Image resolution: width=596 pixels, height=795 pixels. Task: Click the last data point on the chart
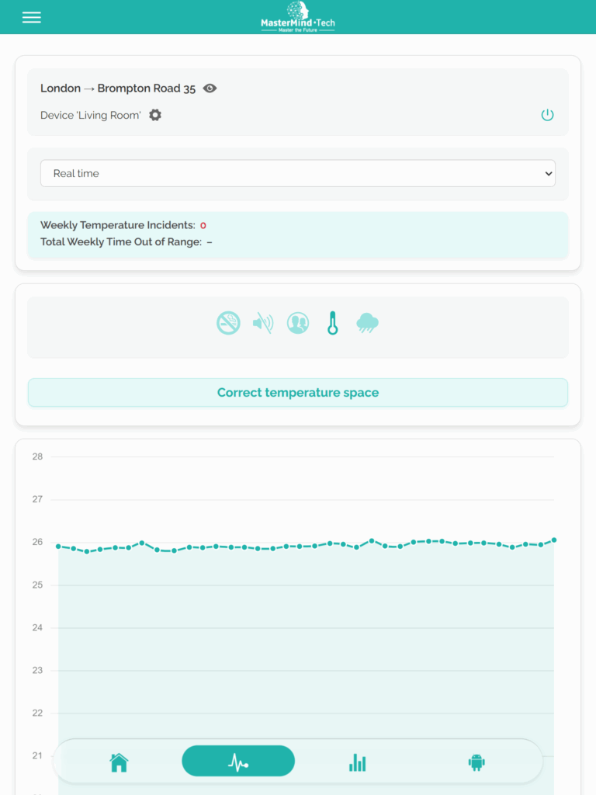[x=554, y=540]
